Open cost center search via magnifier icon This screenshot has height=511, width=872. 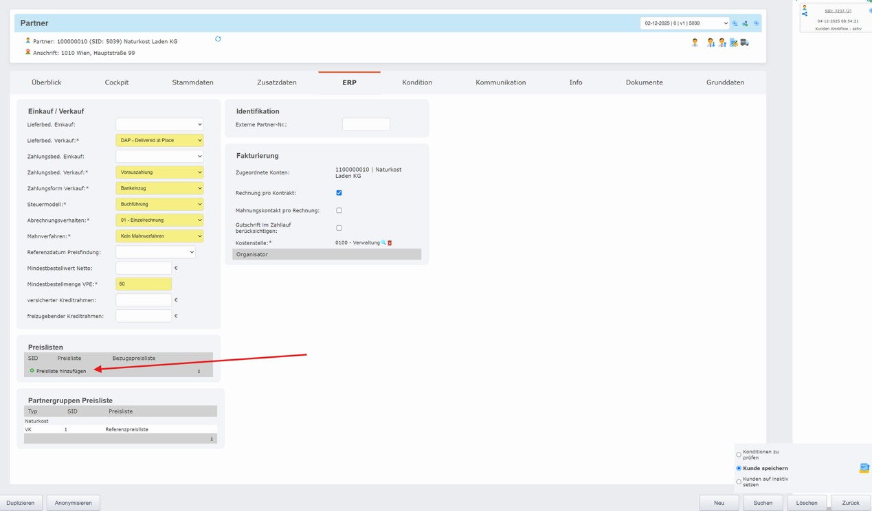[x=383, y=242]
